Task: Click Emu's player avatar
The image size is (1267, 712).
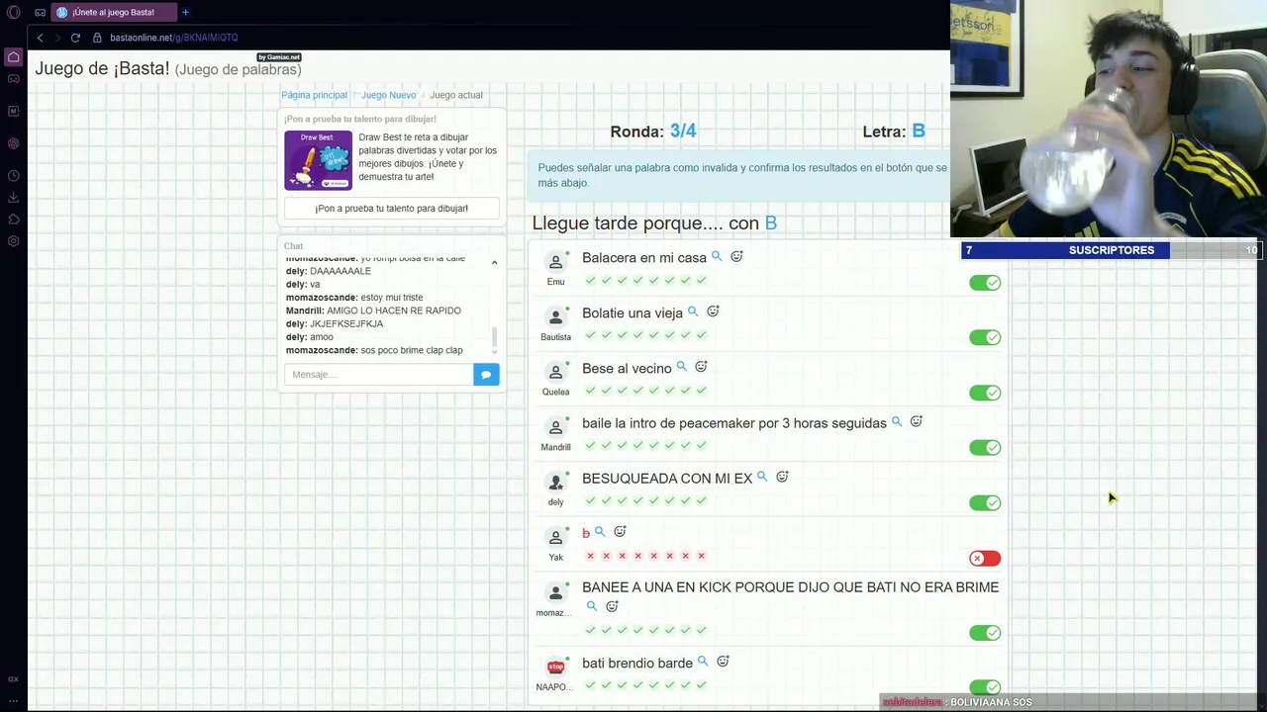Action: coord(555,262)
